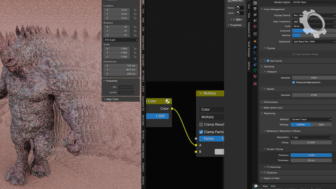Click the lock icon for Location X
The height and width of the screenshot is (189, 336).
point(135,10)
